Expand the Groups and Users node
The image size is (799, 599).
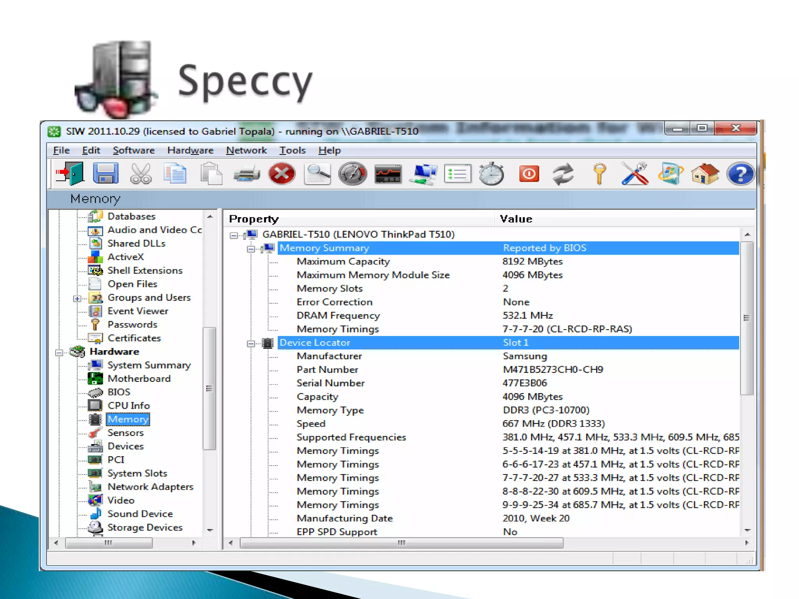pos(77,298)
